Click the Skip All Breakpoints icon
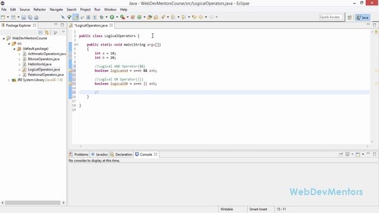The image size is (379, 213). coord(63,17)
